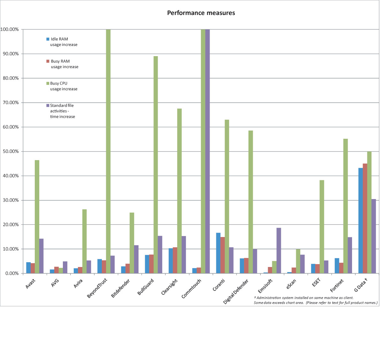Select the G Data † x-axis category label
Image resolution: width=383 pixels, height=356 pixels.
[x=361, y=285]
